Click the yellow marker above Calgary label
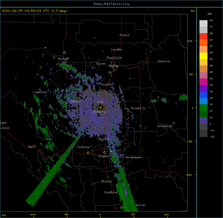This screenshot has height=218, width=223. (105, 152)
